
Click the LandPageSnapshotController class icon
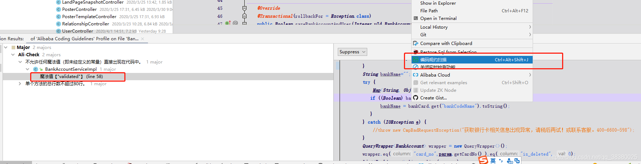pyautogui.click(x=58, y=2)
